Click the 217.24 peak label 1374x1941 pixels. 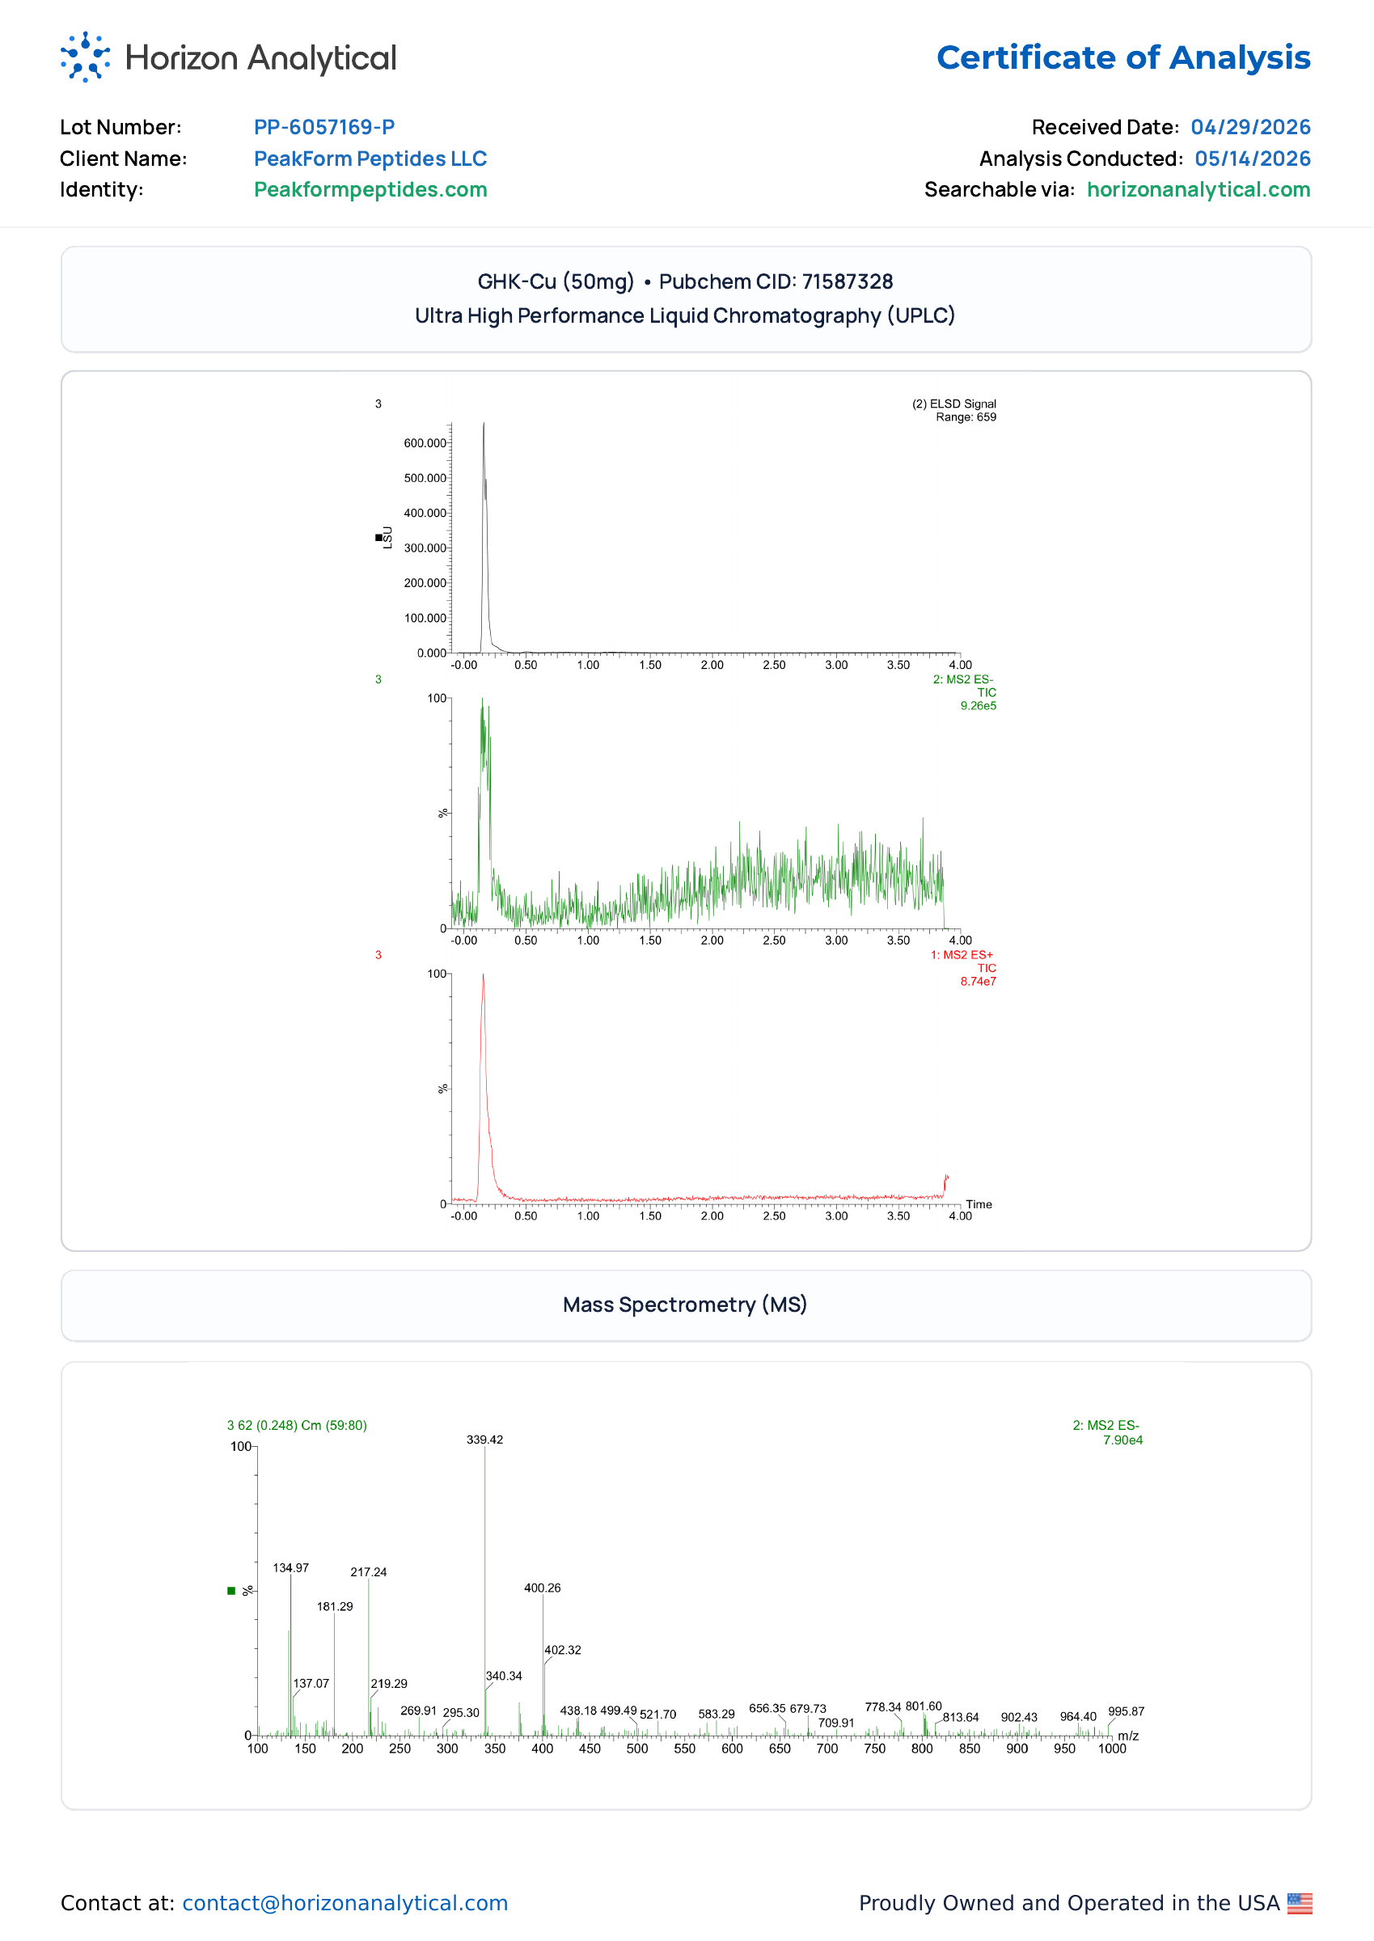[x=369, y=1572]
